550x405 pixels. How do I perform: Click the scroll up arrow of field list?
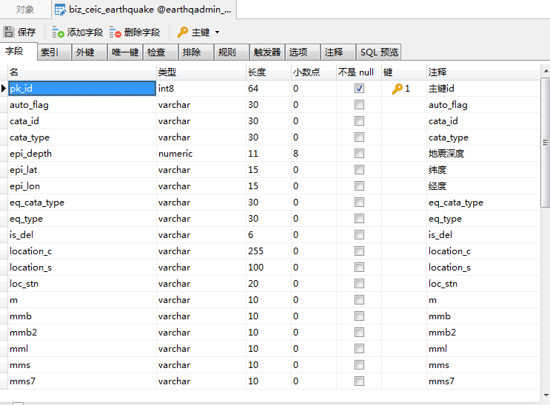coord(546,71)
